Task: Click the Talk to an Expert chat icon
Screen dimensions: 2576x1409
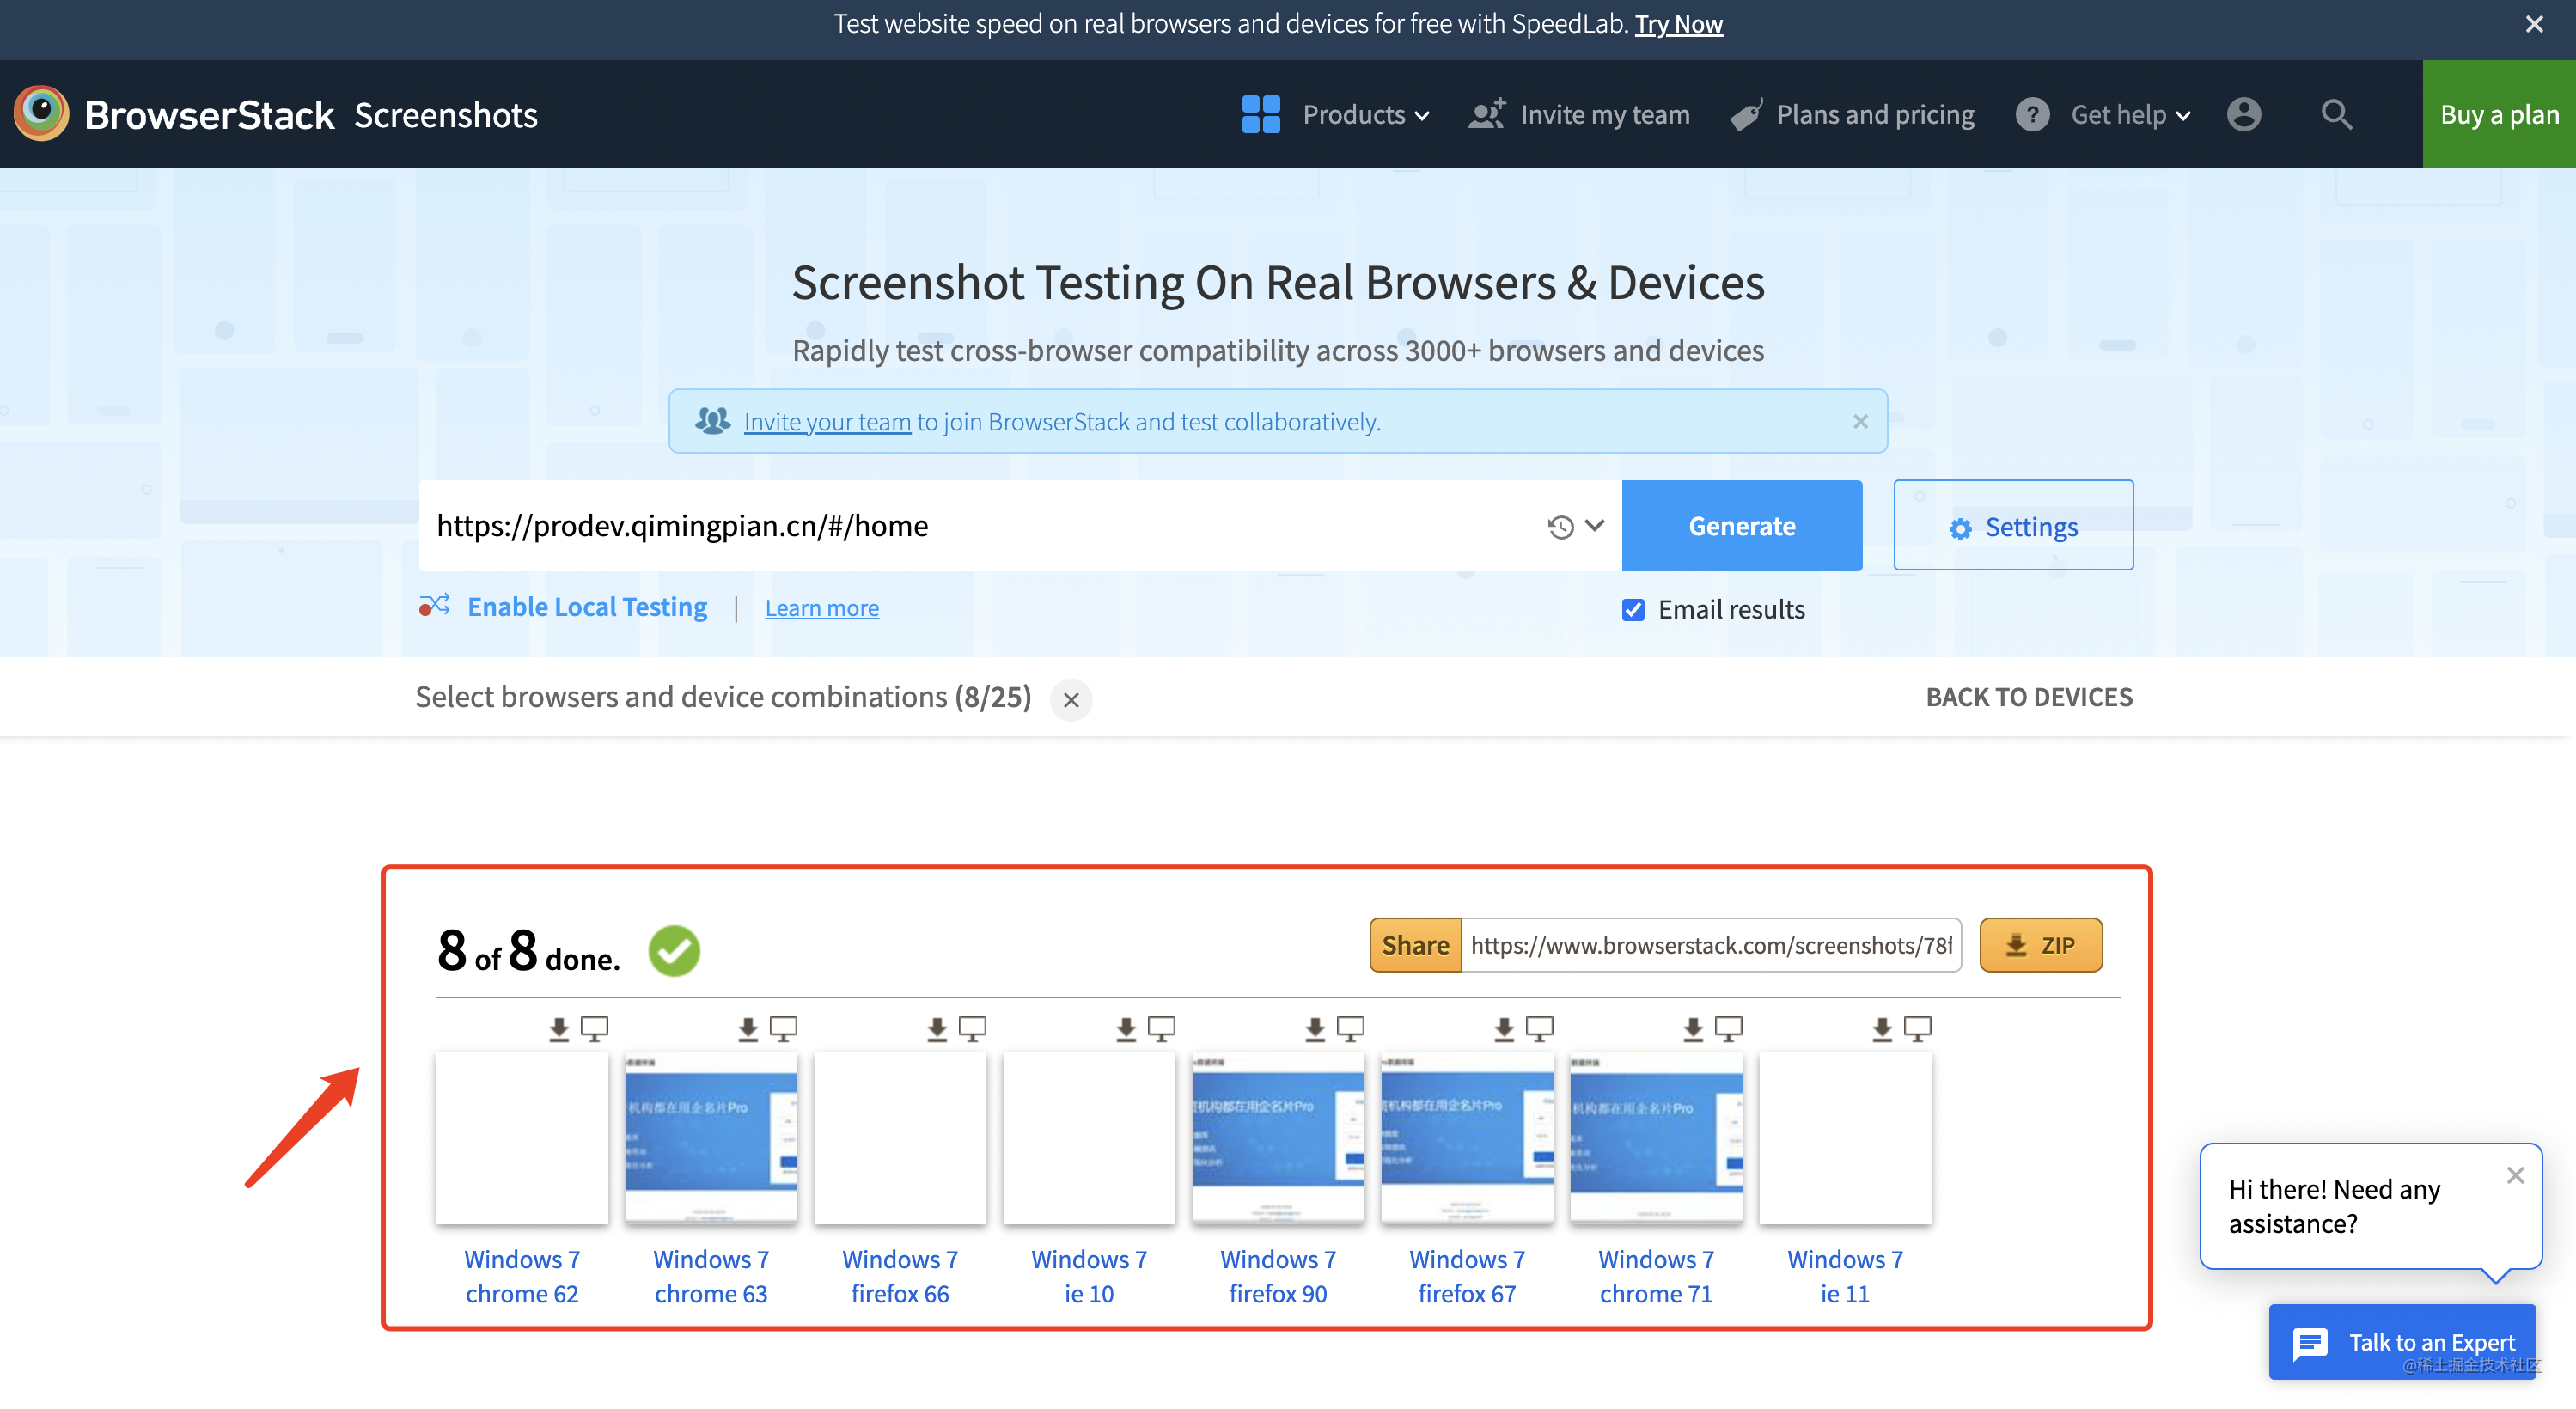Action: click(x=2310, y=1343)
